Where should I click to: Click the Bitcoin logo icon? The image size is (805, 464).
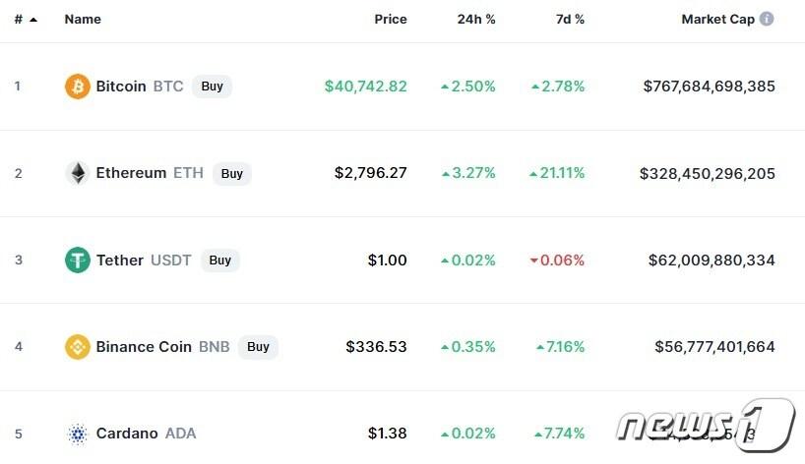click(77, 87)
